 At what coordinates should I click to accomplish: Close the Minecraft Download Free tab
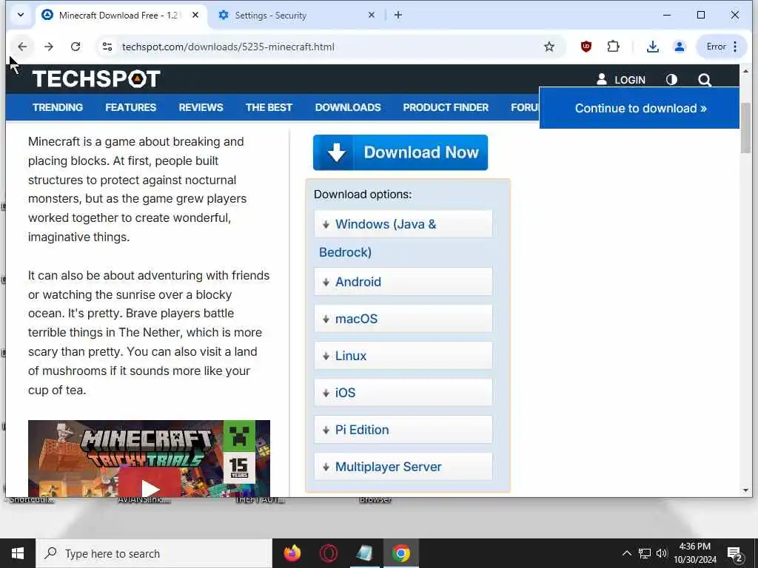point(195,15)
